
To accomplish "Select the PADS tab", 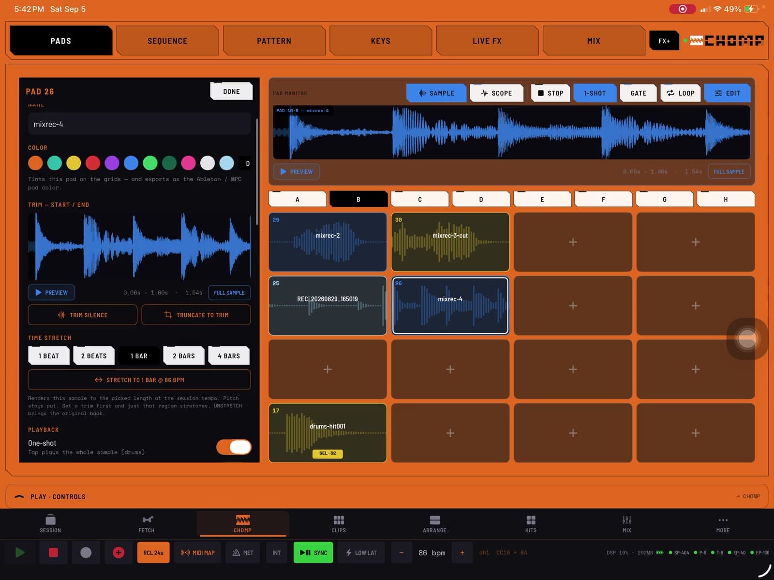I will (x=61, y=41).
